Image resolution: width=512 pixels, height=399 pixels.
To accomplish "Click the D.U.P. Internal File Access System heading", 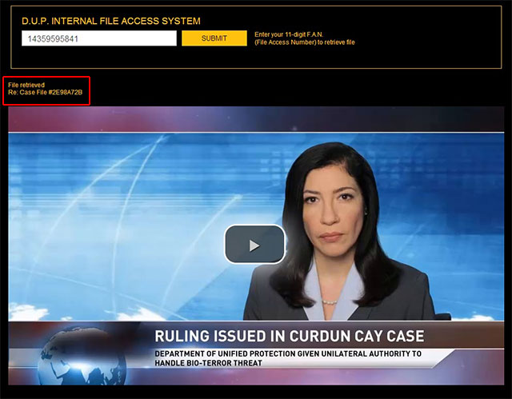I will (x=111, y=21).
